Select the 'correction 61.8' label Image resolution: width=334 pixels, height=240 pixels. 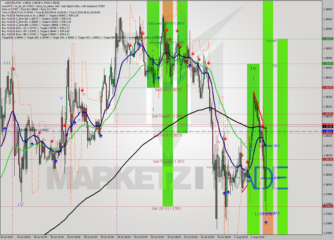click(x=270, y=178)
